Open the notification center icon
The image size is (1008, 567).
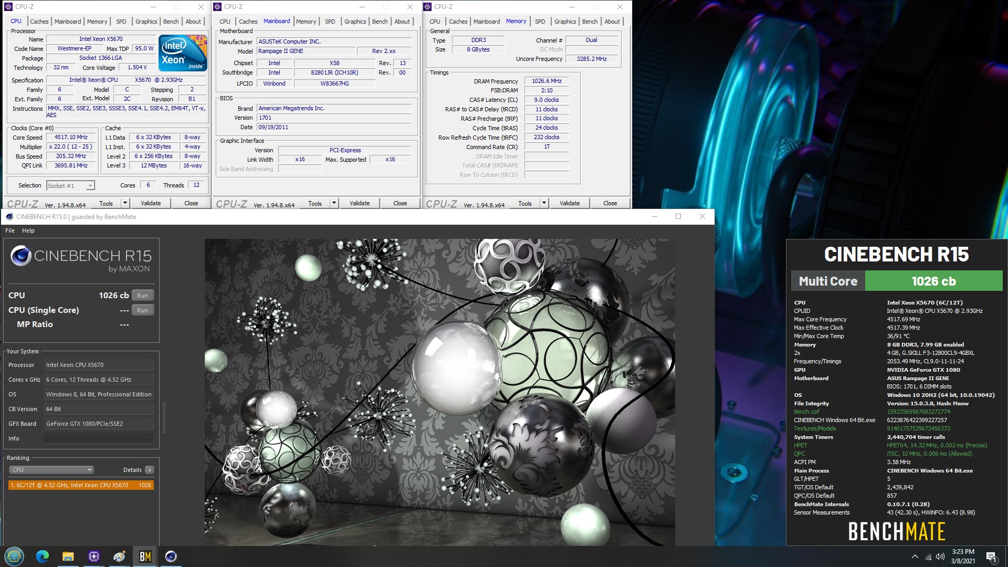tap(991, 557)
